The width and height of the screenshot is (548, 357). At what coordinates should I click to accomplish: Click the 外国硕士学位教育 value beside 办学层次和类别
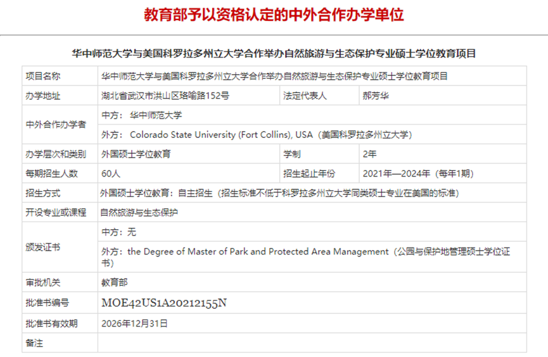pyautogui.click(x=136, y=154)
